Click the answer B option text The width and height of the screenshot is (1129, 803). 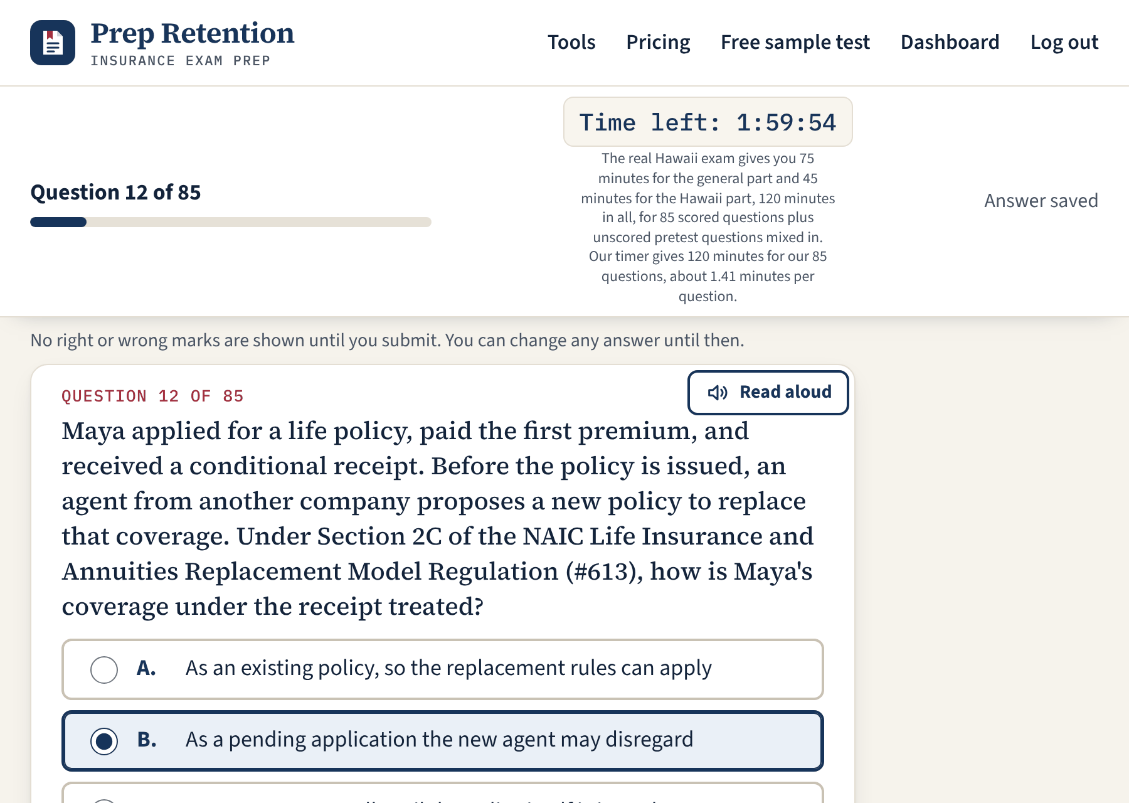point(439,740)
